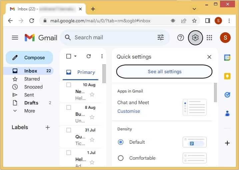Image resolution: width=239 pixels, height=170 pixels.
Task: Select the 10 Aug email checkbox
Action: pyautogui.click(x=69, y=85)
